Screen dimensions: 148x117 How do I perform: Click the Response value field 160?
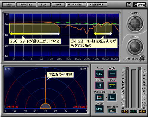pyautogui.click(x=112, y=111)
